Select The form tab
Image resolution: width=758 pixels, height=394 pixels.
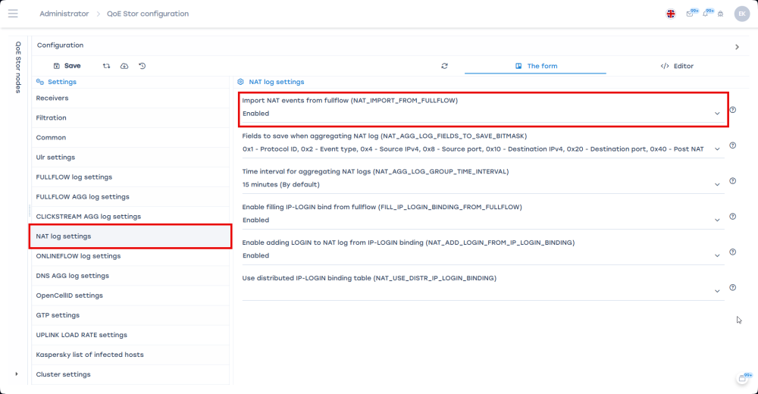coord(535,66)
